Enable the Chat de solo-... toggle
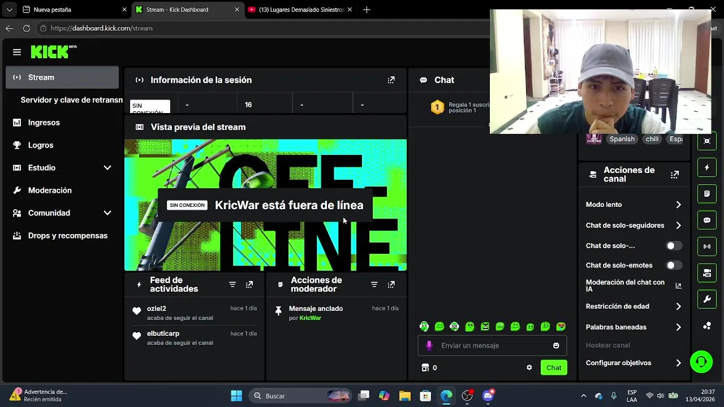The width and height of the screenshot is (724, 407). point(674,246)
